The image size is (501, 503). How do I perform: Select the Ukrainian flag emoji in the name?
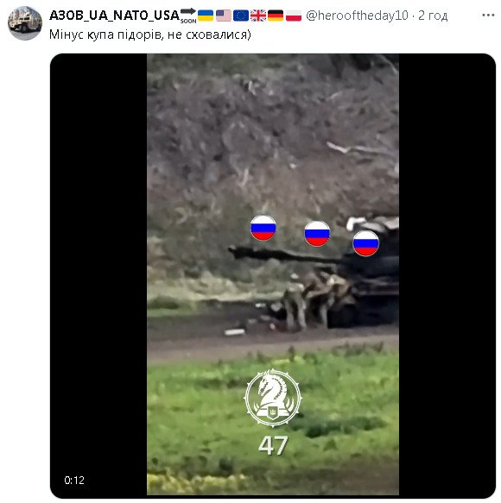coord(206,16)
